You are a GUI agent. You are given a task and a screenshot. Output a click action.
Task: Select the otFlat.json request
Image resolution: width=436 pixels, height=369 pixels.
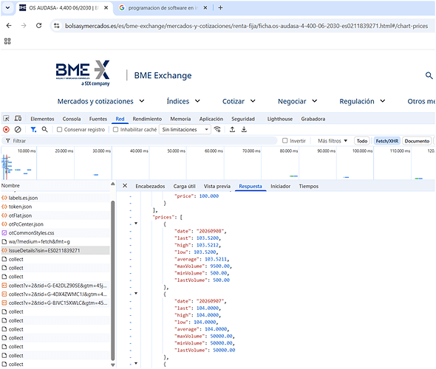pyautogui.click(x=55, y=215)
